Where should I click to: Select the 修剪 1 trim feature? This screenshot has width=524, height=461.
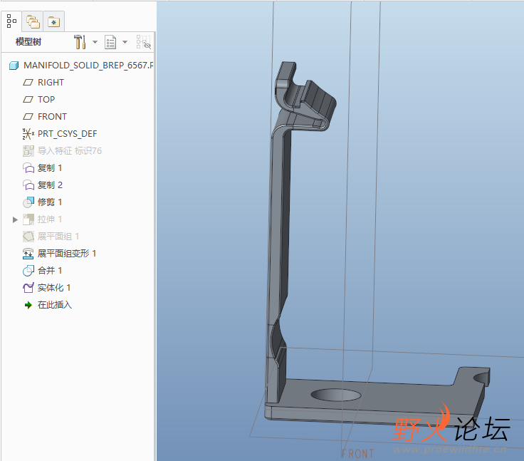point(49,202)
